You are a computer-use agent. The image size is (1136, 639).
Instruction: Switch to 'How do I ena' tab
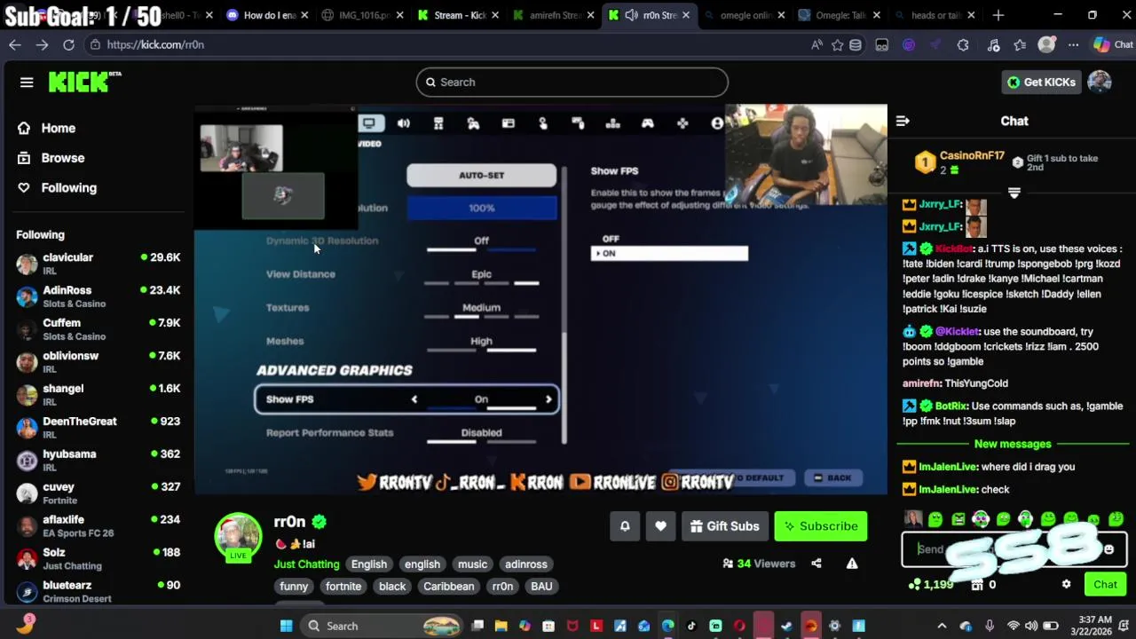(x=267, y=15)
